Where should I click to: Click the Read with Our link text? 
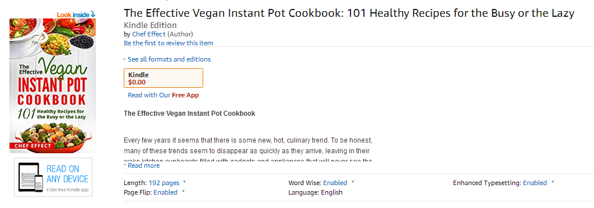click(149, 95)
